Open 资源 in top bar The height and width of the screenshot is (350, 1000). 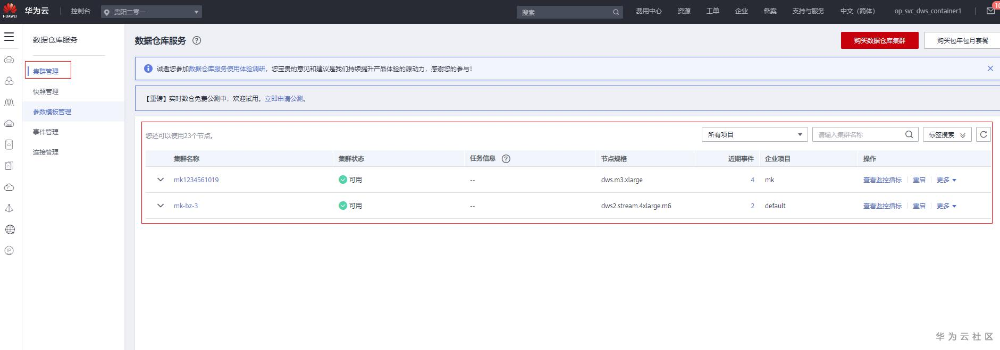[x=684, y=11]
